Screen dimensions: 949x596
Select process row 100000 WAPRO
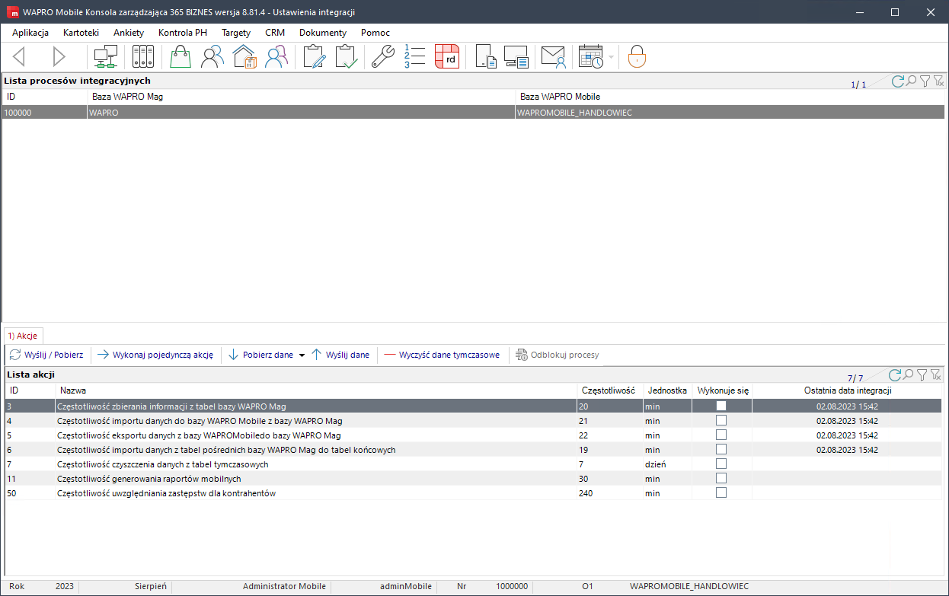[x=473, y=113]
